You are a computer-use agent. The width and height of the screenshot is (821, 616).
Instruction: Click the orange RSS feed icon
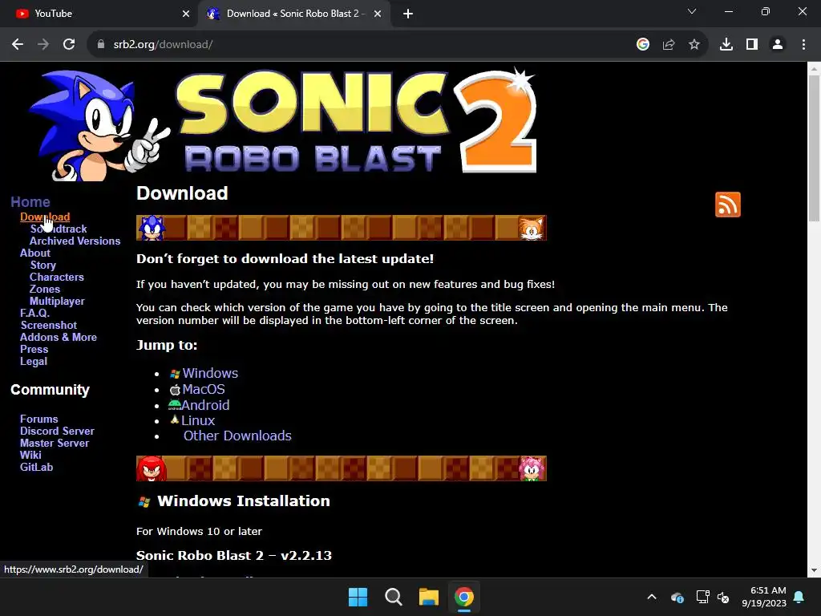(728, 205)
